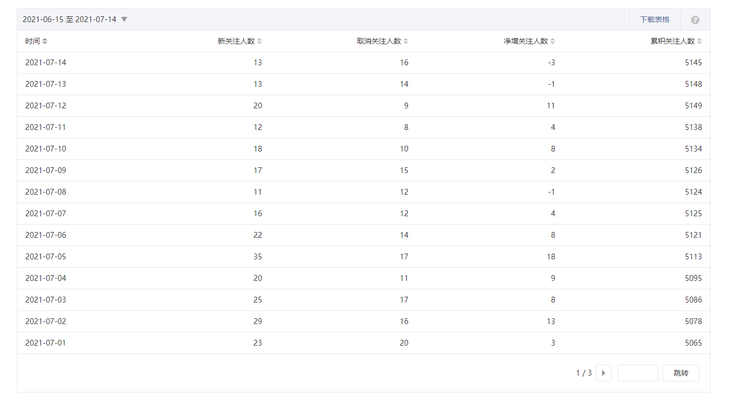Click cumulative followers value 5149
This screenshot has width=730, height=404.
pyautogui.click(x=693, y=106)
